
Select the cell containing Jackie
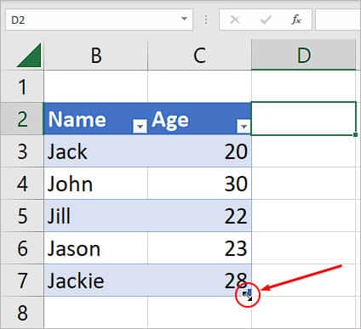96,281
